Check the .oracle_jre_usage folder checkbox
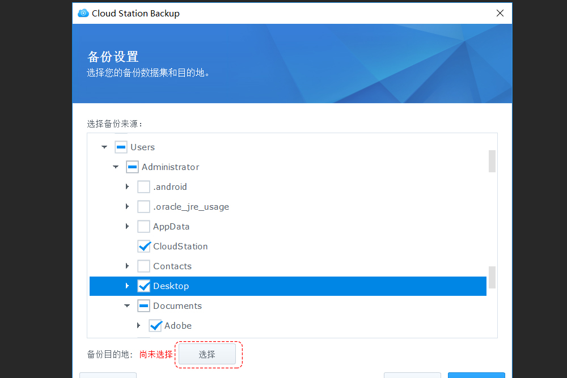This screenshot has width=567, height=378. tap(143, 206)
